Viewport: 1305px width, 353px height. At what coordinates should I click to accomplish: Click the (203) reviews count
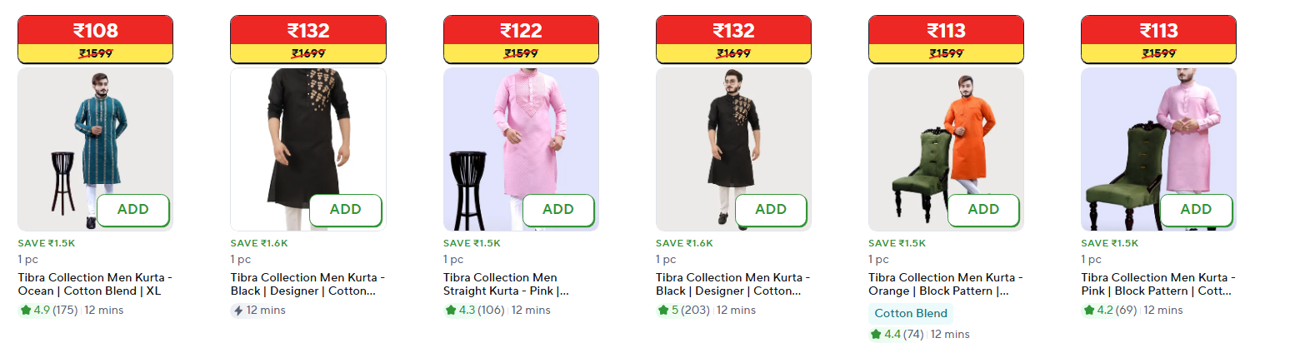(x=696, y=311)
